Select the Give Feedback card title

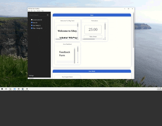click(67, 44)
